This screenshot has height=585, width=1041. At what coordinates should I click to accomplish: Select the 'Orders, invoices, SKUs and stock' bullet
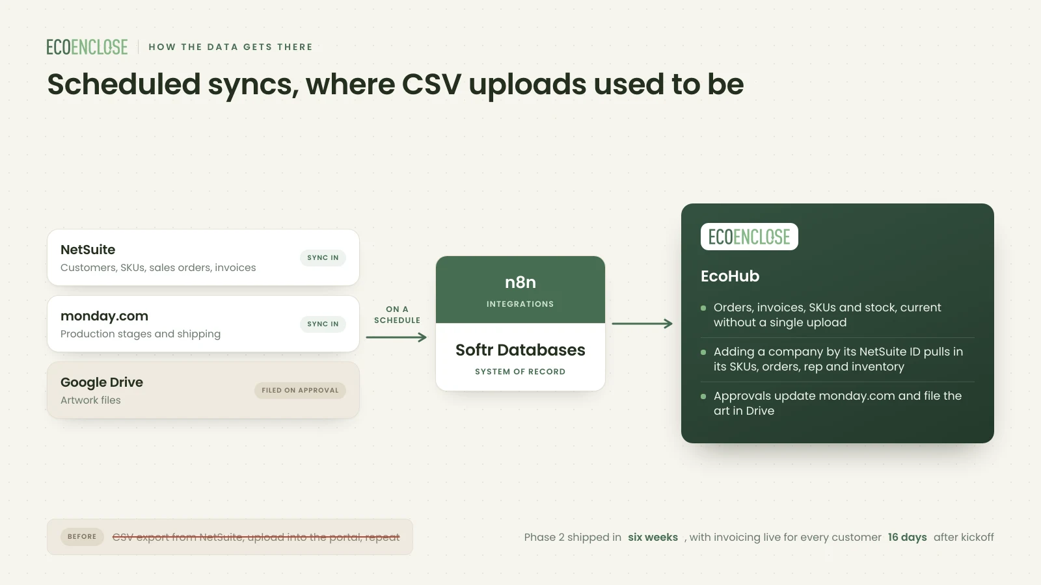point(828,315)
